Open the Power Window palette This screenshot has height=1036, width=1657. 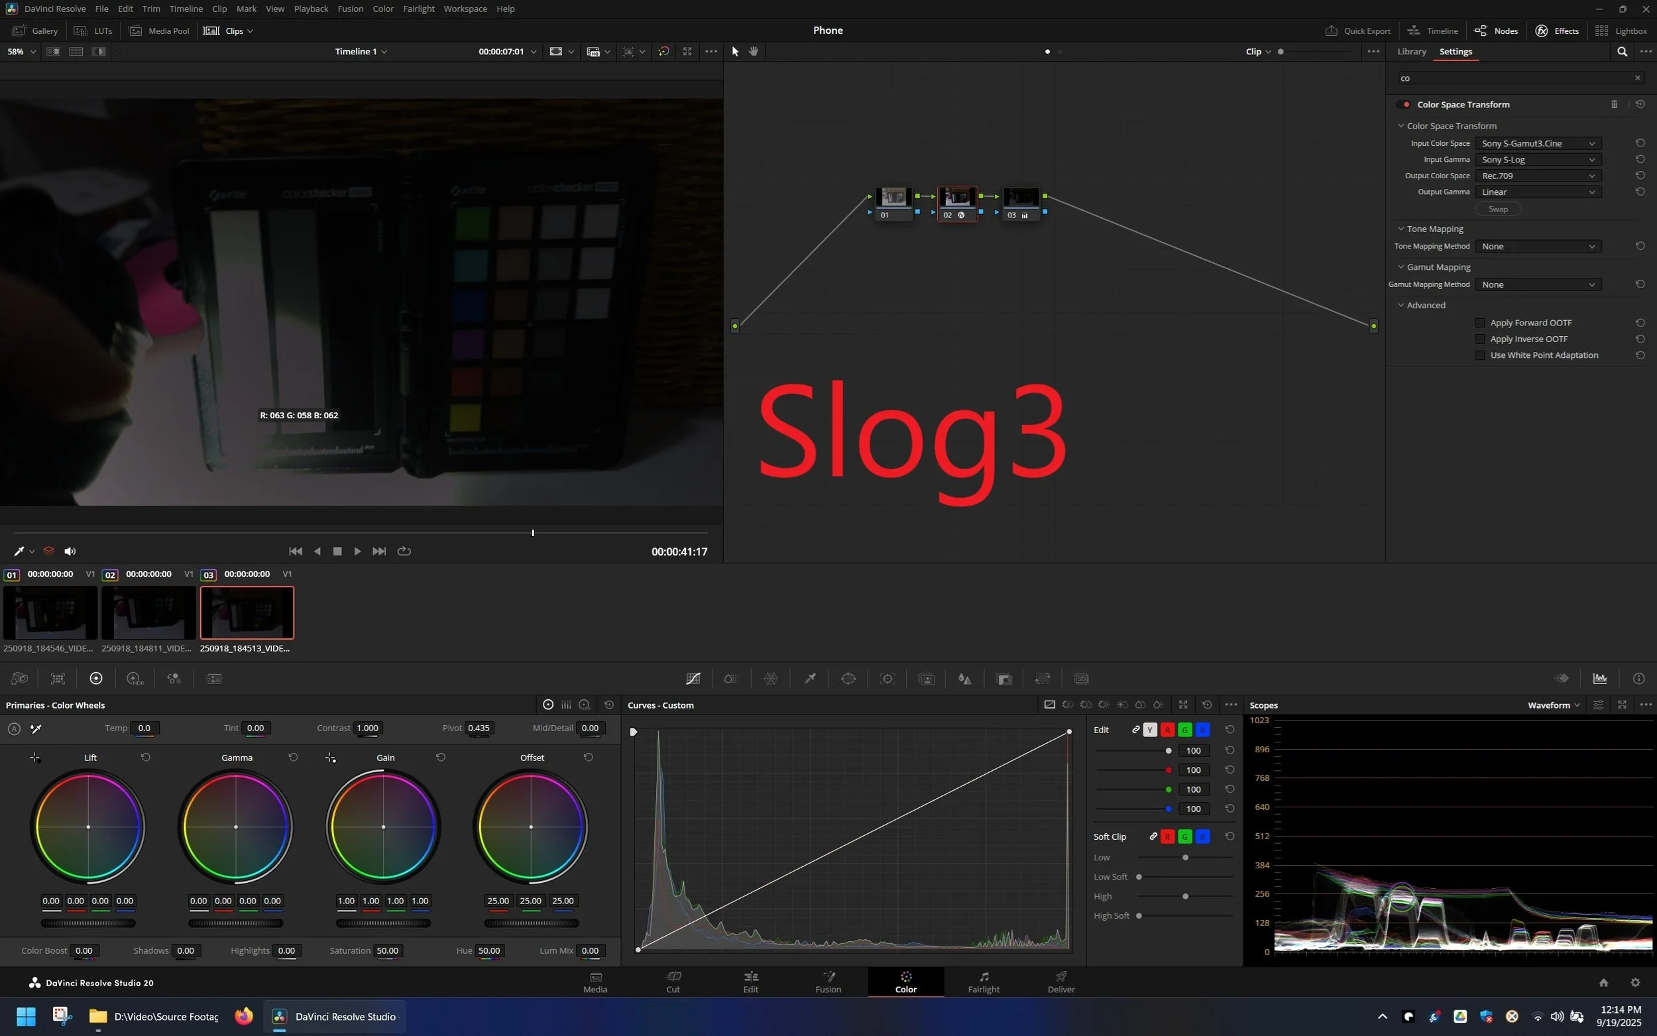(848, 679)
